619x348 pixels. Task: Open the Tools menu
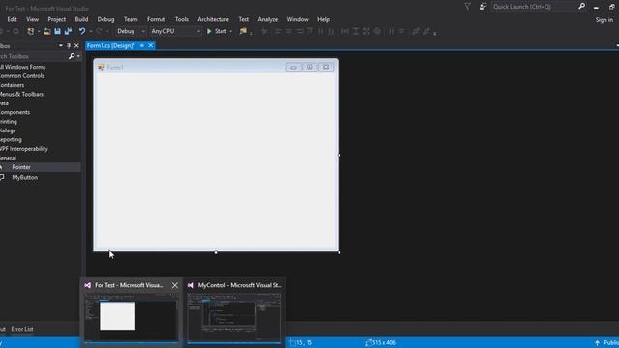(181, 19)
